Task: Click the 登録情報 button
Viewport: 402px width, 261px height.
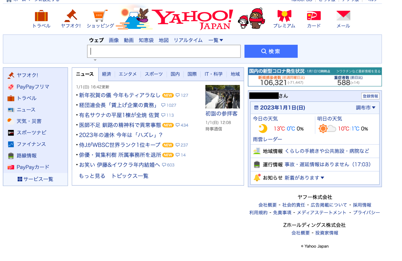Action: [370, 96]
